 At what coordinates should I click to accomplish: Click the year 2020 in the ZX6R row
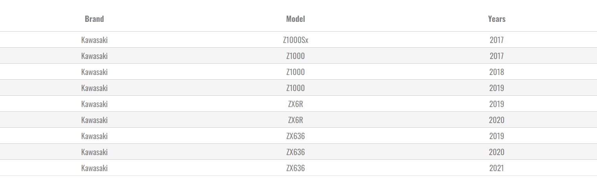[497, 120]
